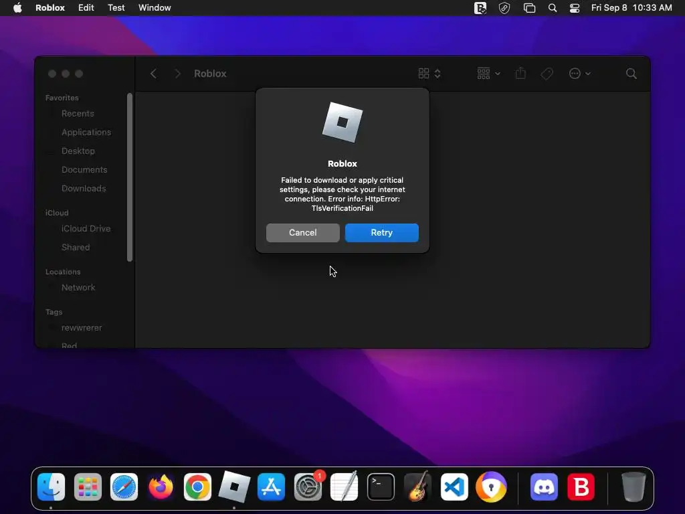
Task: Open GarageBand from the Dock
Action: coord(417,487)
